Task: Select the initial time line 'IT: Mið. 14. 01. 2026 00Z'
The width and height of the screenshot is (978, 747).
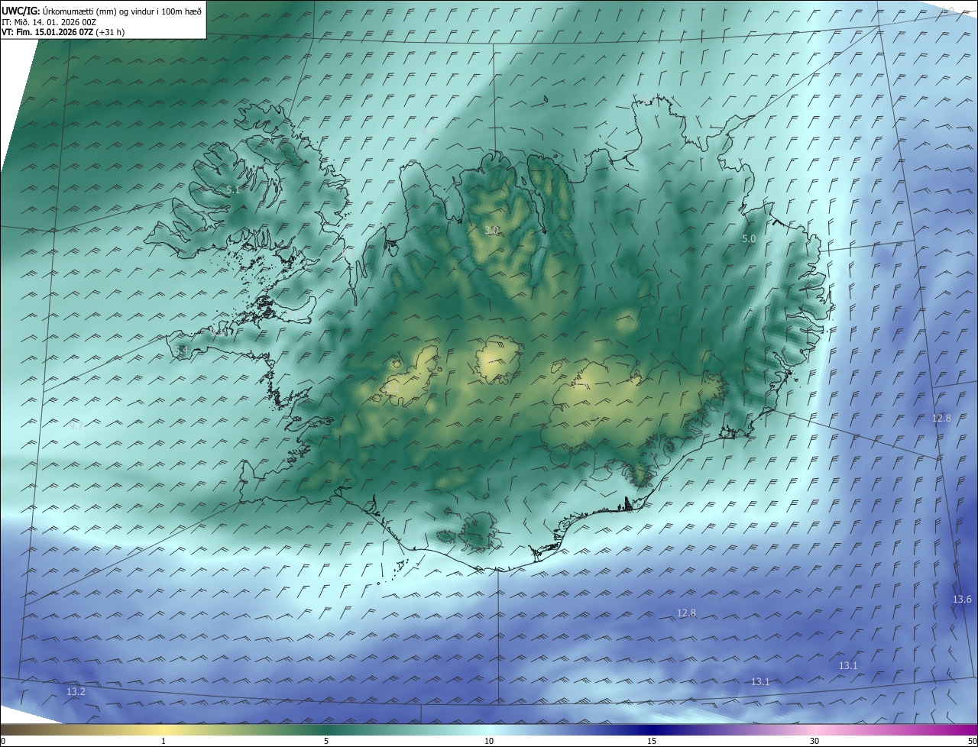Action: 49,21
